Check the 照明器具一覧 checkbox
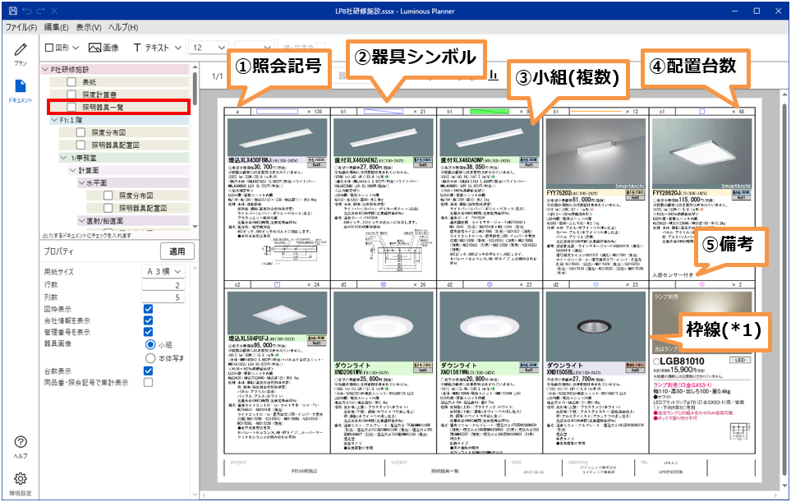Viewport: 791px width, 502px height. [x=73, y=107]
